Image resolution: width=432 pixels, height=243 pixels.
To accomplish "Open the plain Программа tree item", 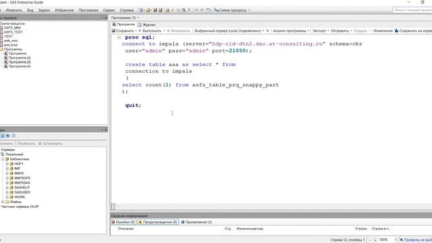I will 17,53.
